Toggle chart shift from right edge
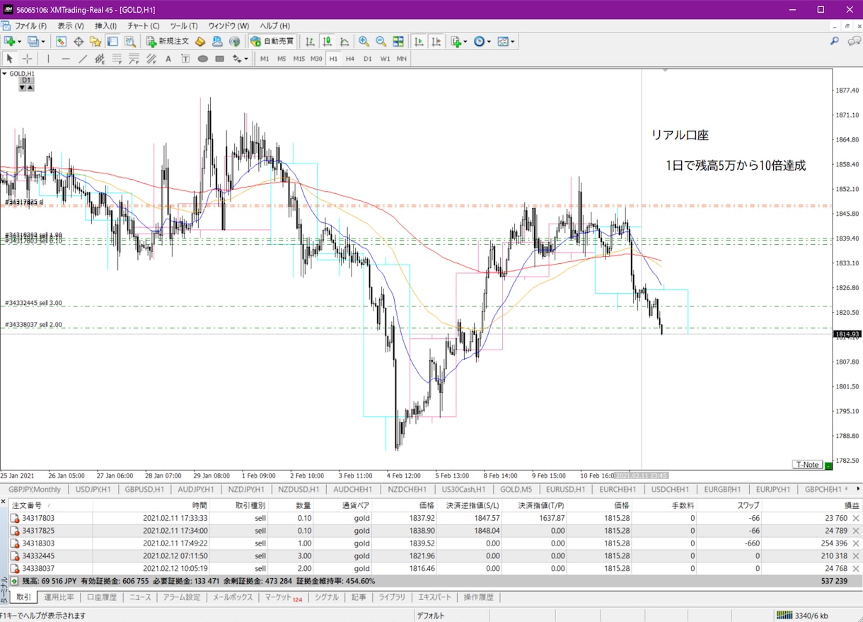This screenshot has height=622, width=863. pos(436,42)
